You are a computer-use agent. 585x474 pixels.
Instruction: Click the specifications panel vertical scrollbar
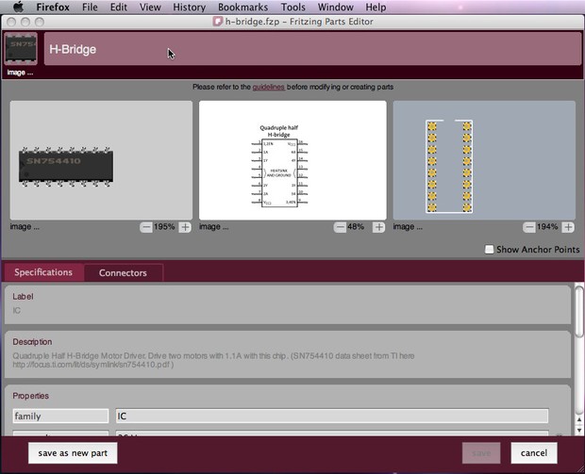tap(579, 311)
